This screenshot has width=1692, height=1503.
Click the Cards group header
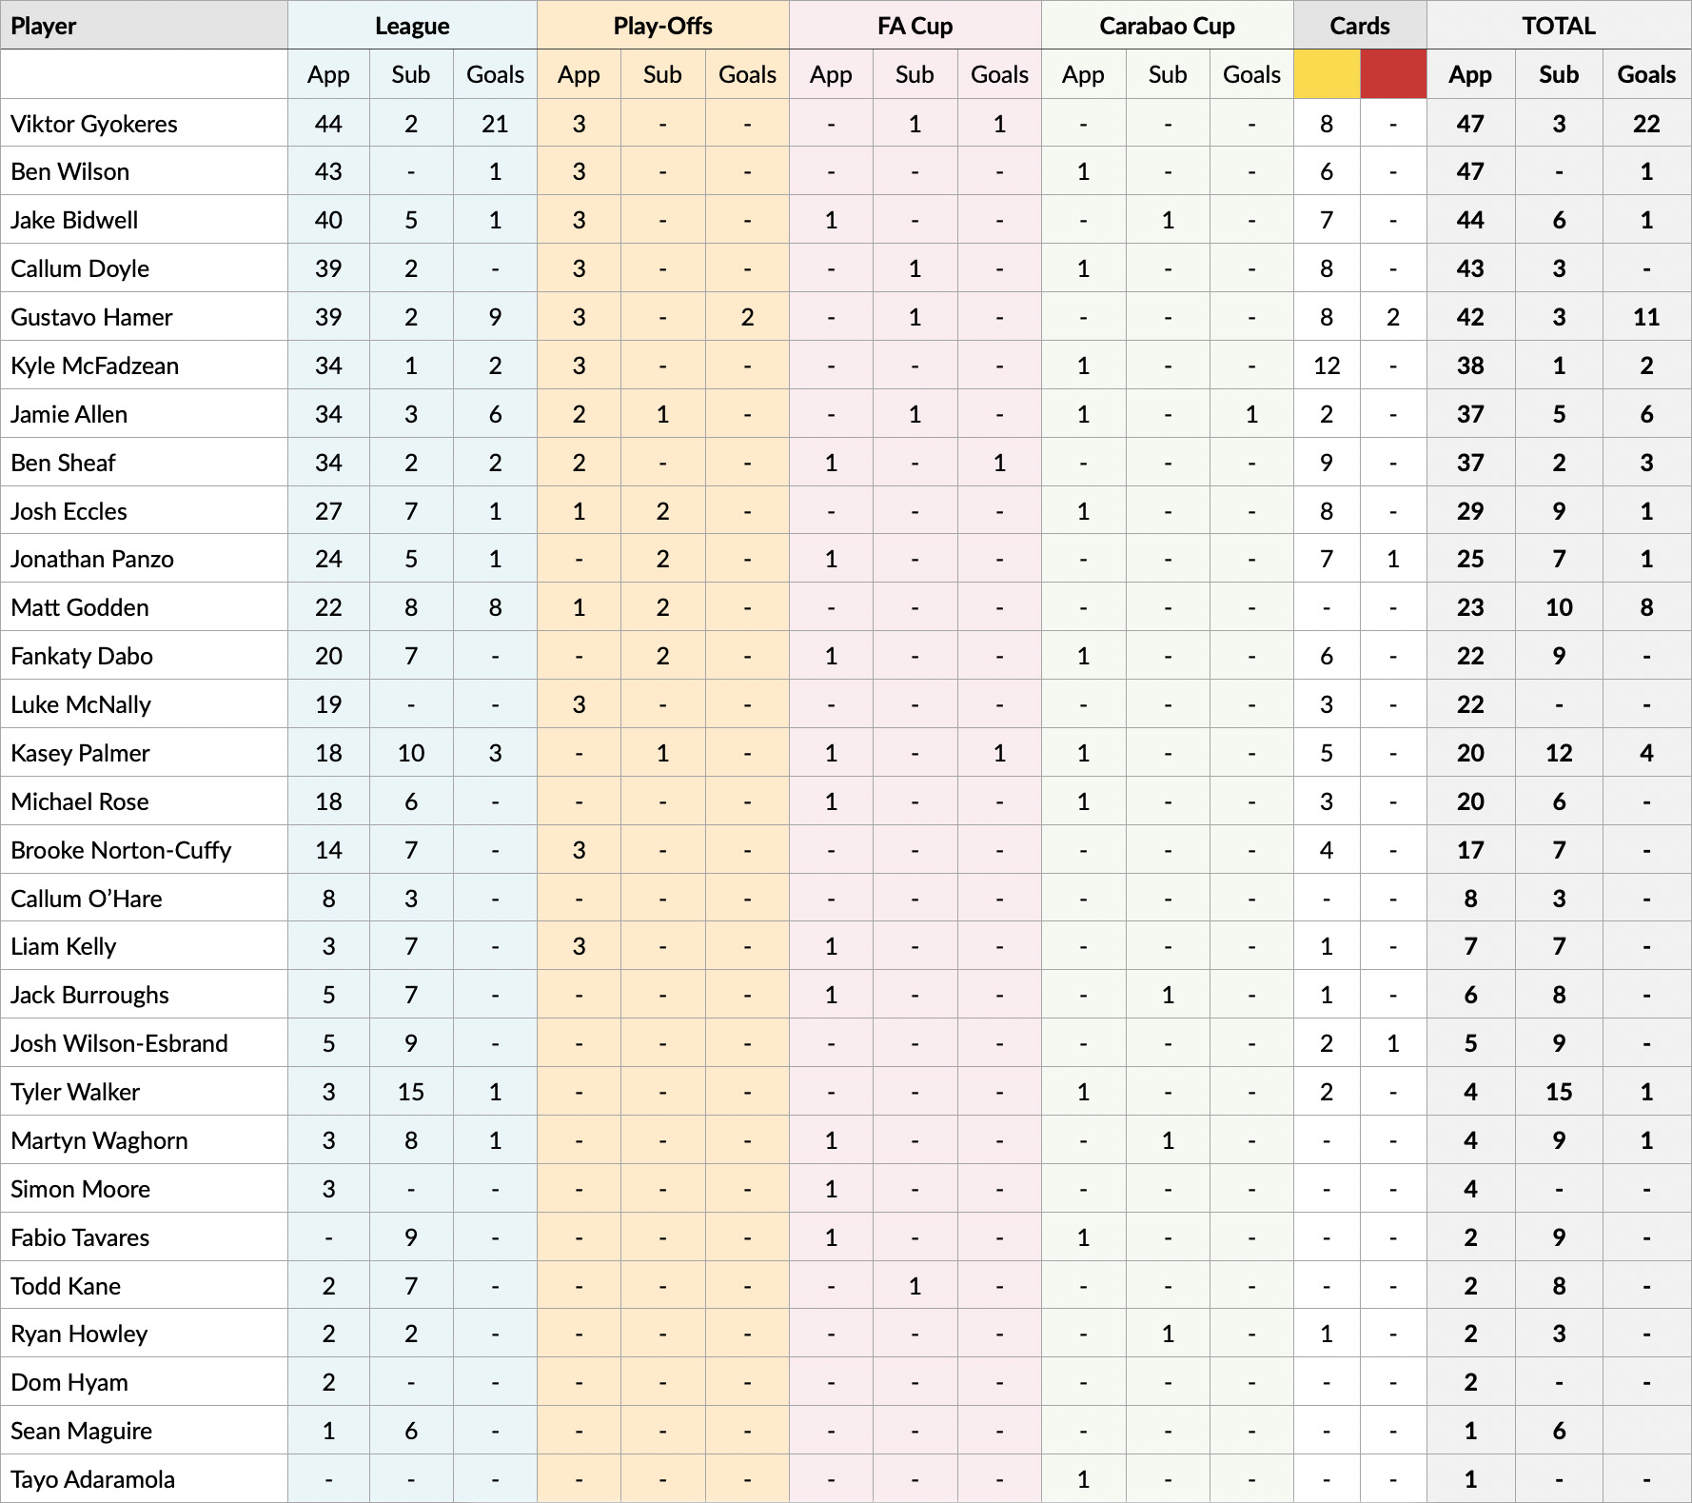point(1360,26)
